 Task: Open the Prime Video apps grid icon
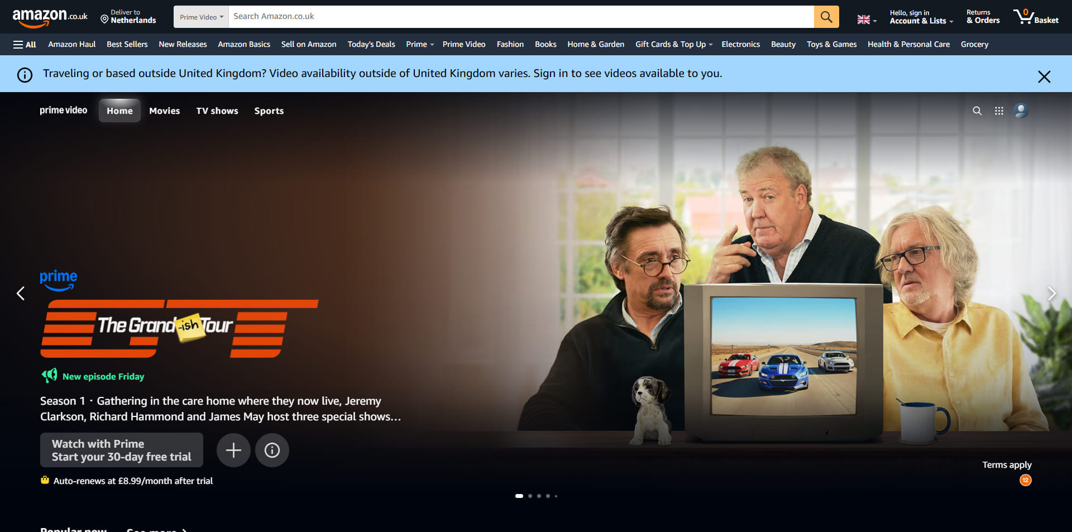click(x=999, y=111)
